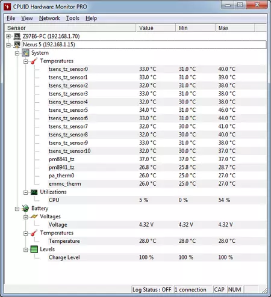Screen dimensions: 271x297
Task: Click the green Levels icon
Action: (34, 250)
